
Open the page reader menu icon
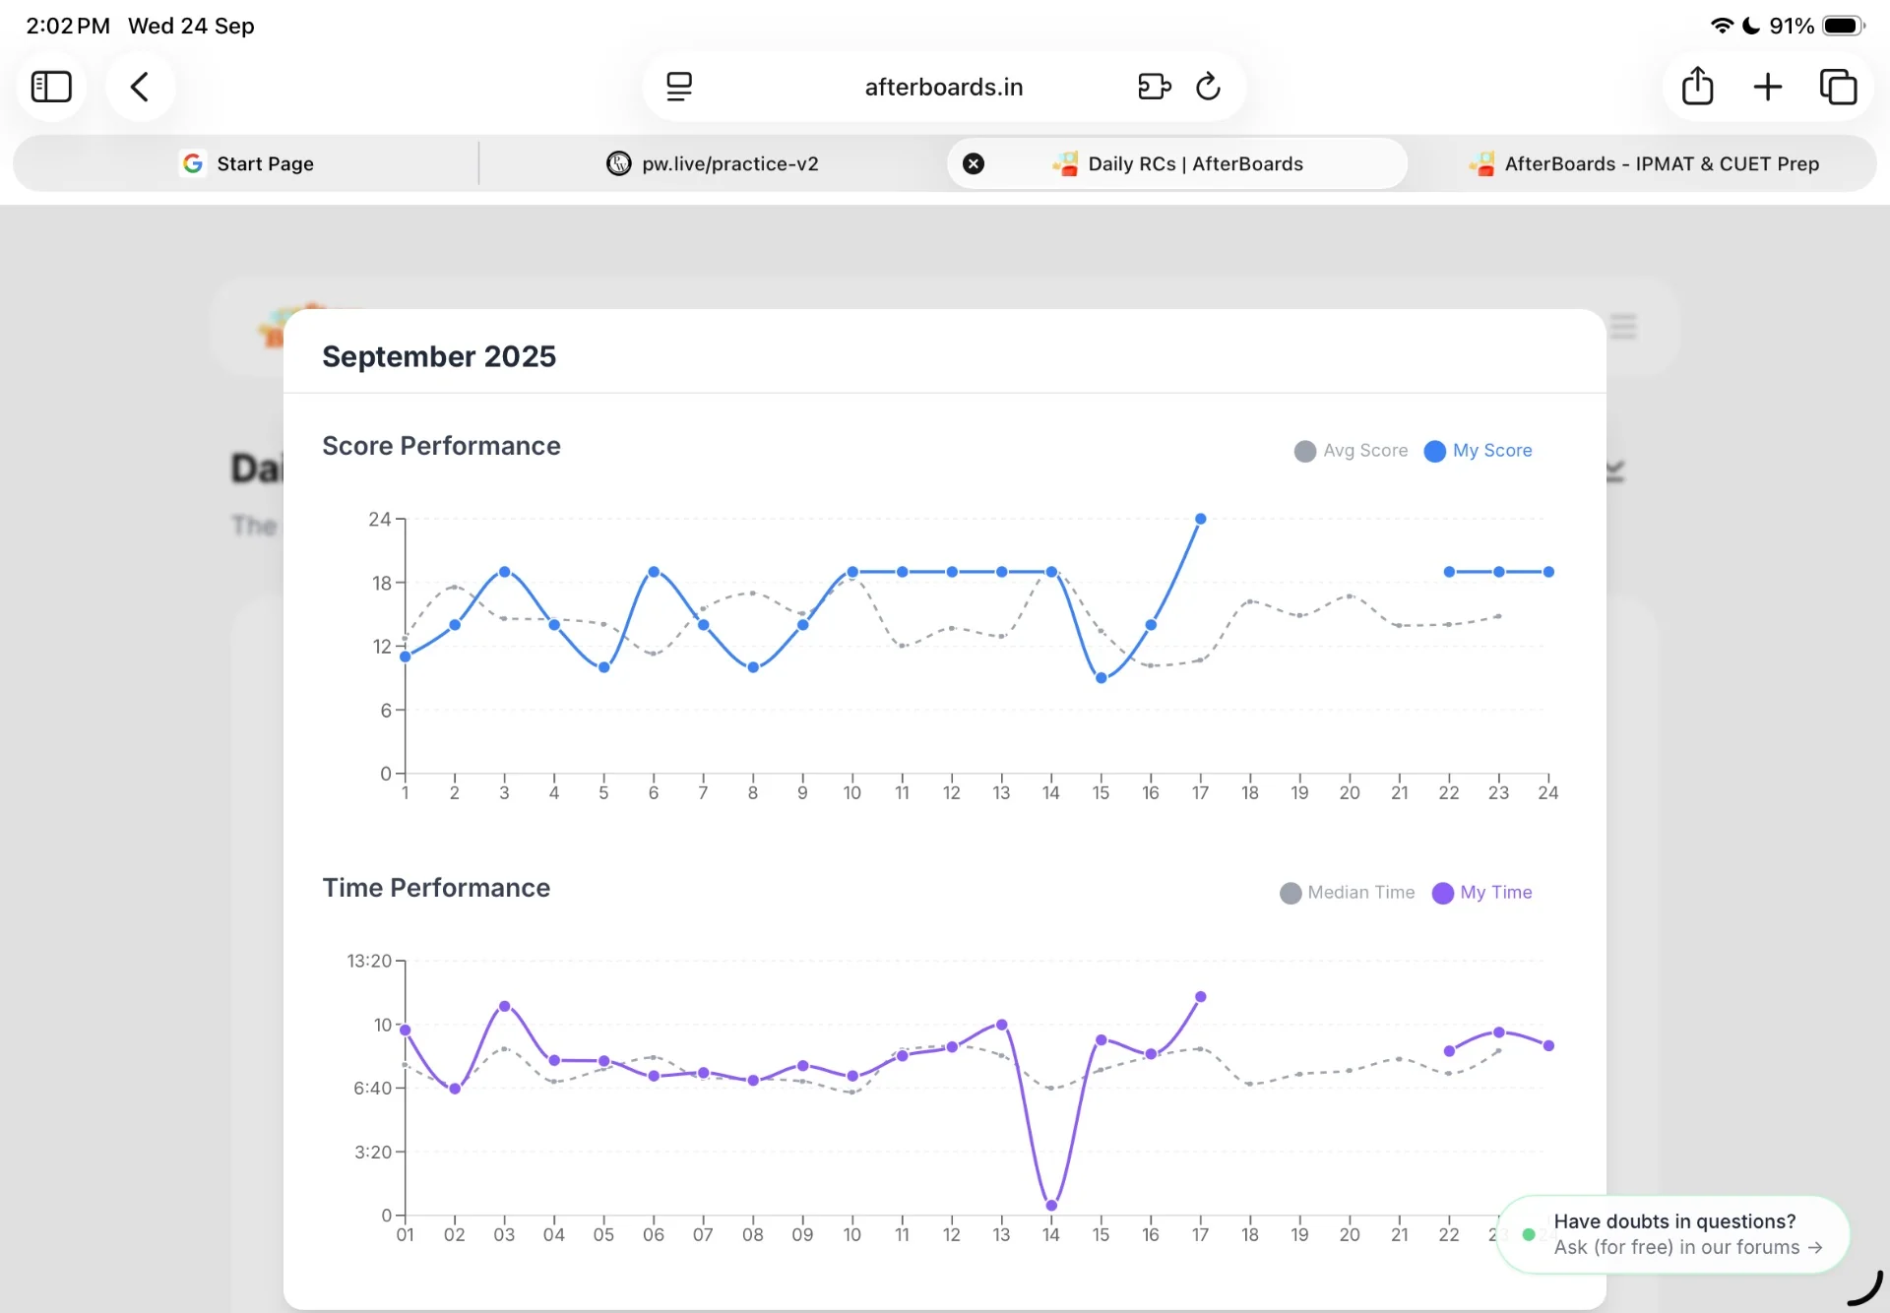(x=679, y=87)
